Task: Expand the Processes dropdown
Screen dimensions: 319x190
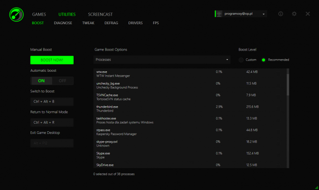Action: point(162,60)
